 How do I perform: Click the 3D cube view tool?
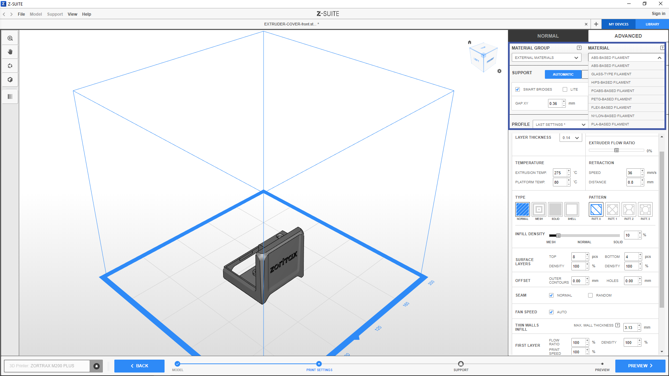tap(10, 80)
